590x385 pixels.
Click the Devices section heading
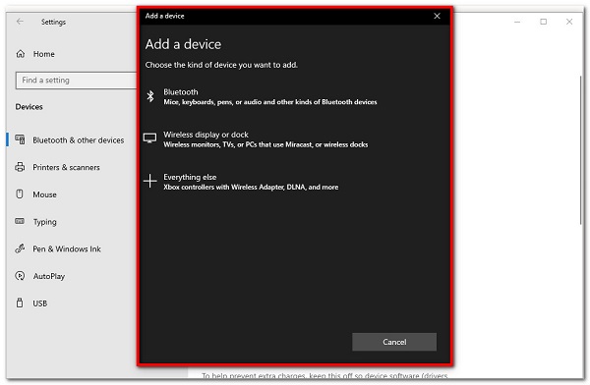pos(29,107)
